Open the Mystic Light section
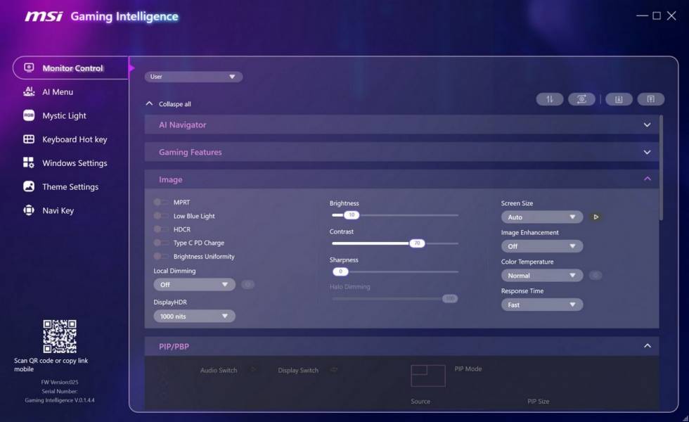 click(x=64, y=115)
